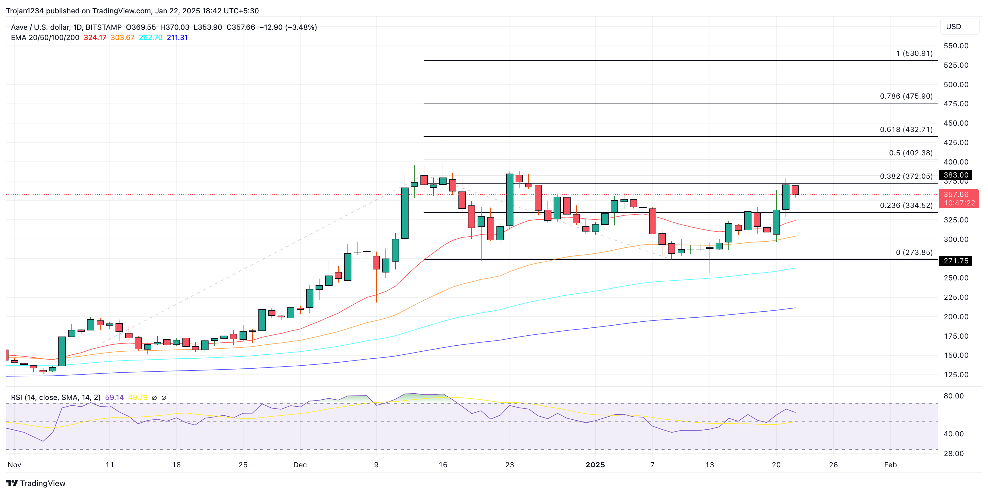Click the 2025 label on the date axis
988x494 pixels.
pos(595,465)
